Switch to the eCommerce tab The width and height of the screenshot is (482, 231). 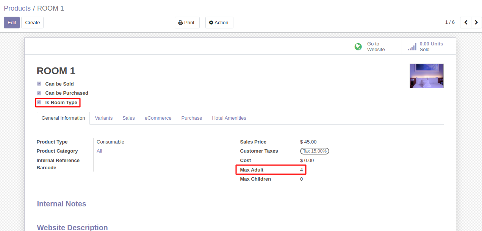pyautogui.click(x=158, y=118)
